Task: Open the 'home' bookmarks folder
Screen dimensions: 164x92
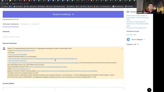Action: pos(90,6)
